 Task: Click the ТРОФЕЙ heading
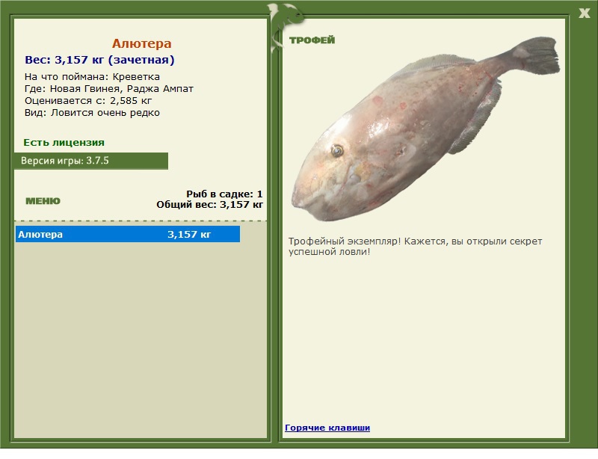pos(312,40)
